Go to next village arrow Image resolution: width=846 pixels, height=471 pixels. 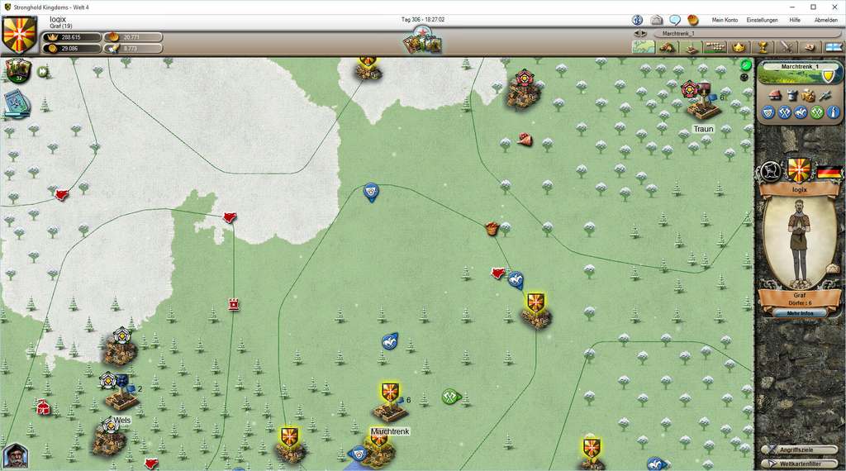(644, 33)
